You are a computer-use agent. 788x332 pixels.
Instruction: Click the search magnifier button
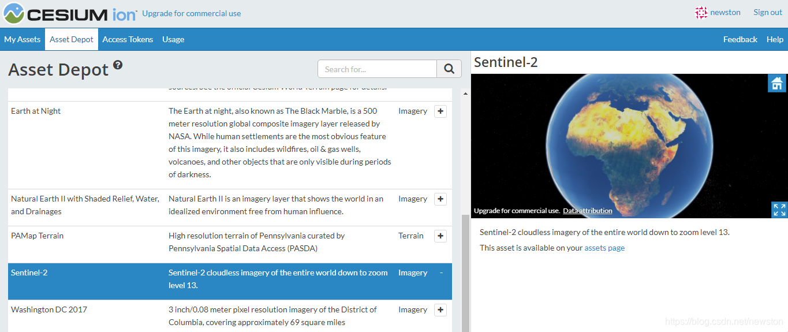[449, 69]
